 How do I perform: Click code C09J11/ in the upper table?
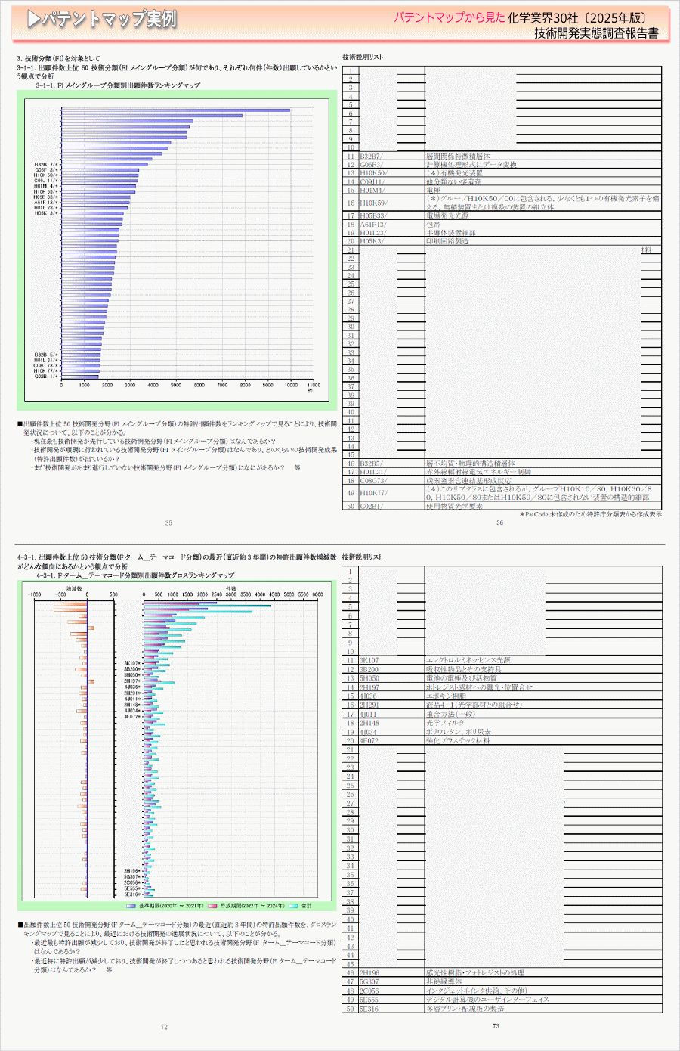[x=372, y=181]
